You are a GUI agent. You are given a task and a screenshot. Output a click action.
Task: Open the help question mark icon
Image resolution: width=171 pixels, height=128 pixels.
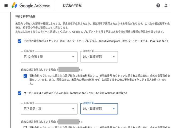(x=158, y=5)
